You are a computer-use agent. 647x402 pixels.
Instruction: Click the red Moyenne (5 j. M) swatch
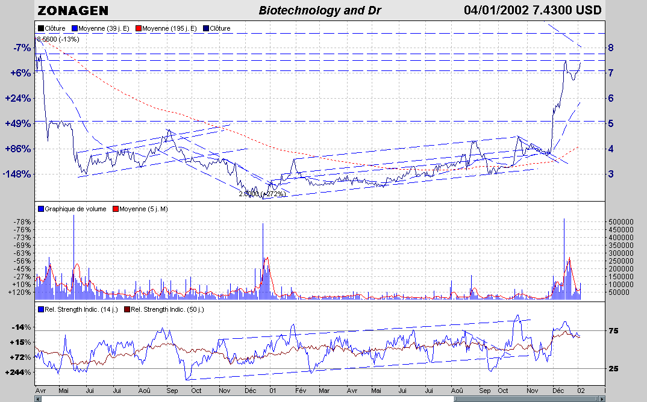pyautogui.click(x=116, y=209)
